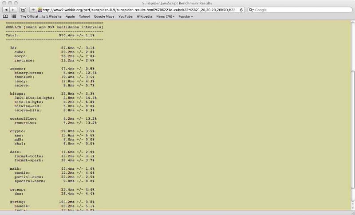The width and height of the screenshot is (355, 215).
Task: Click the 'controlflow:' category row
Action: pos(53,119)
